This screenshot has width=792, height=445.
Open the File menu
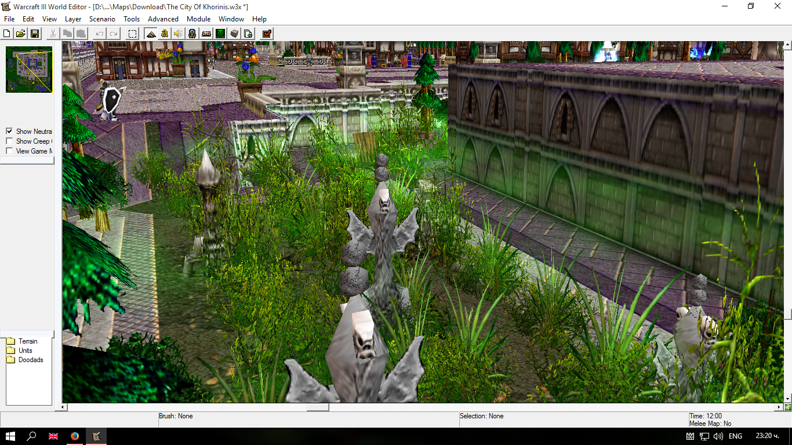pyautogui.click(x=9, y=19)
